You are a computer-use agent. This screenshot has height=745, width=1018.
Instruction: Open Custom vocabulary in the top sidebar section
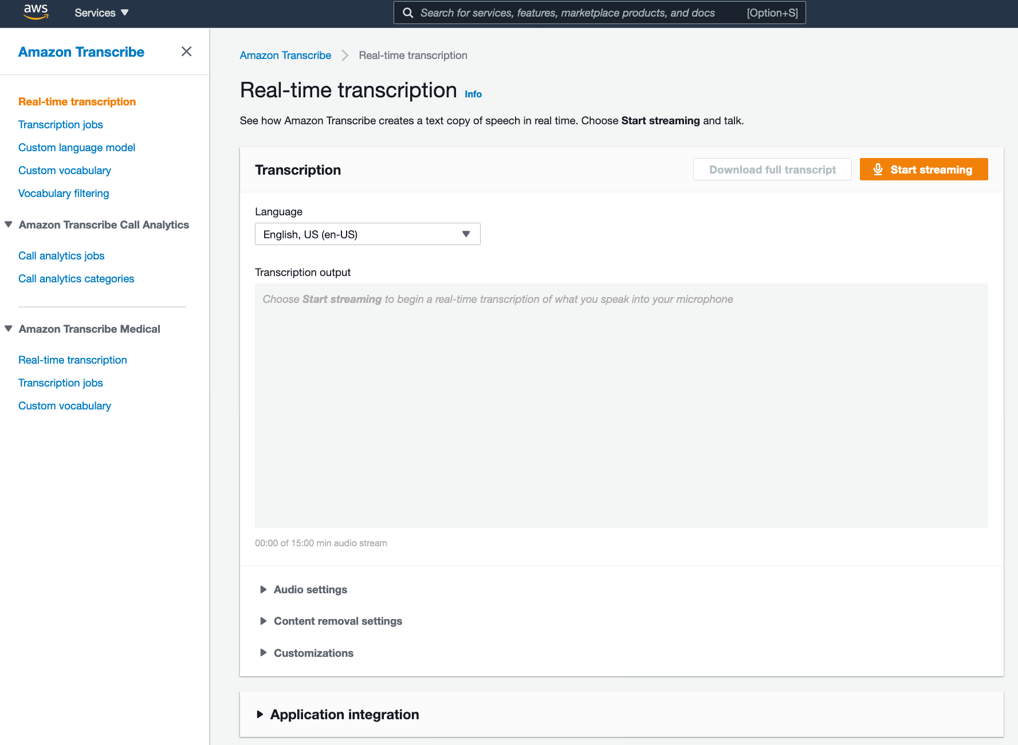coord(65,170)
